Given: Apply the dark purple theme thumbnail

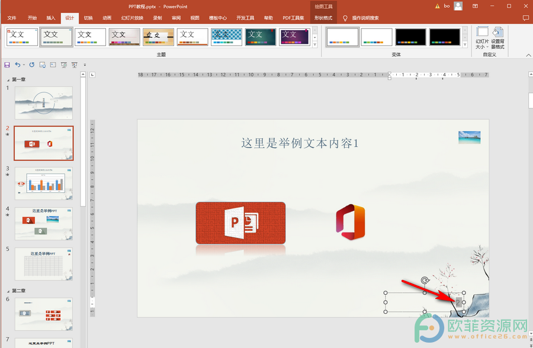Looking at the screenshot, I should [x=295, y=37].
